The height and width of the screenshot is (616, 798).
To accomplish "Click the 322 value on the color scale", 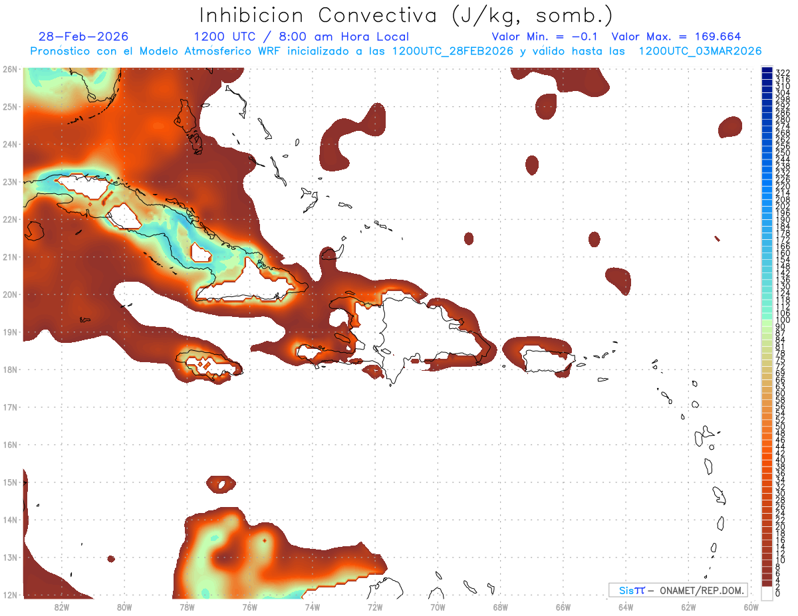I will coord(783,72).
